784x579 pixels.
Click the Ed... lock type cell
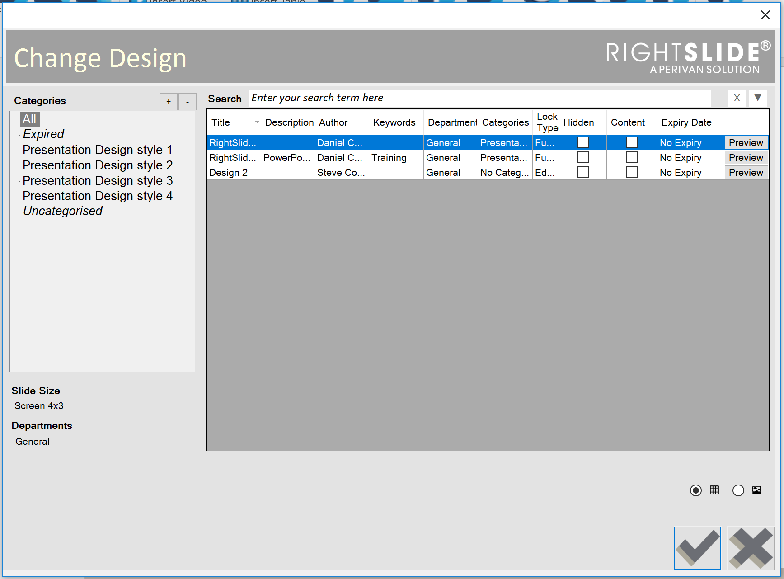click(546, 172)
